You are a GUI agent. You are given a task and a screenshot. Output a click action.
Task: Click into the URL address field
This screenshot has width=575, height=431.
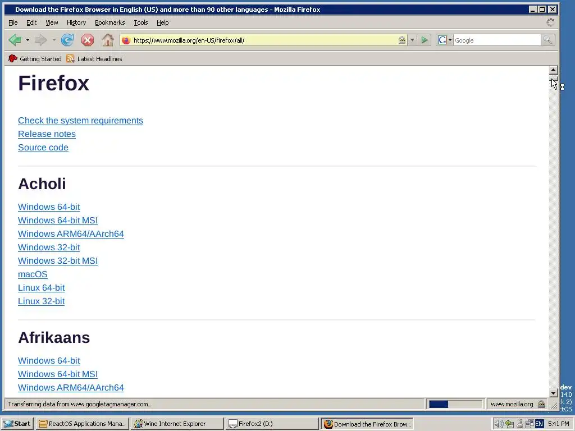click(x=264, y=40)
